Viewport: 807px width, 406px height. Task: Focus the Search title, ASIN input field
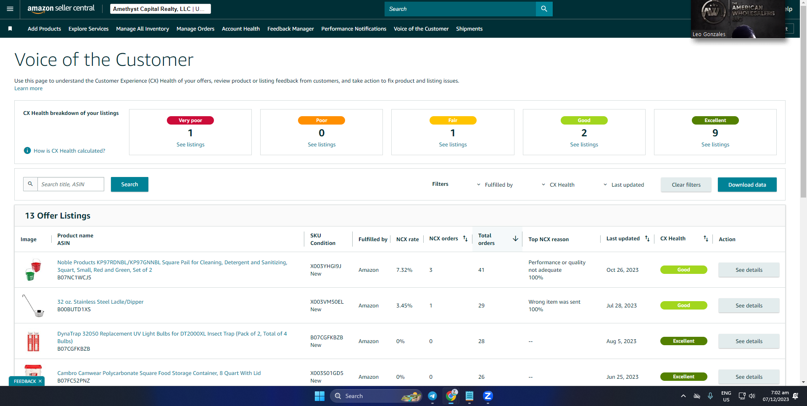(x=71, y=184)
